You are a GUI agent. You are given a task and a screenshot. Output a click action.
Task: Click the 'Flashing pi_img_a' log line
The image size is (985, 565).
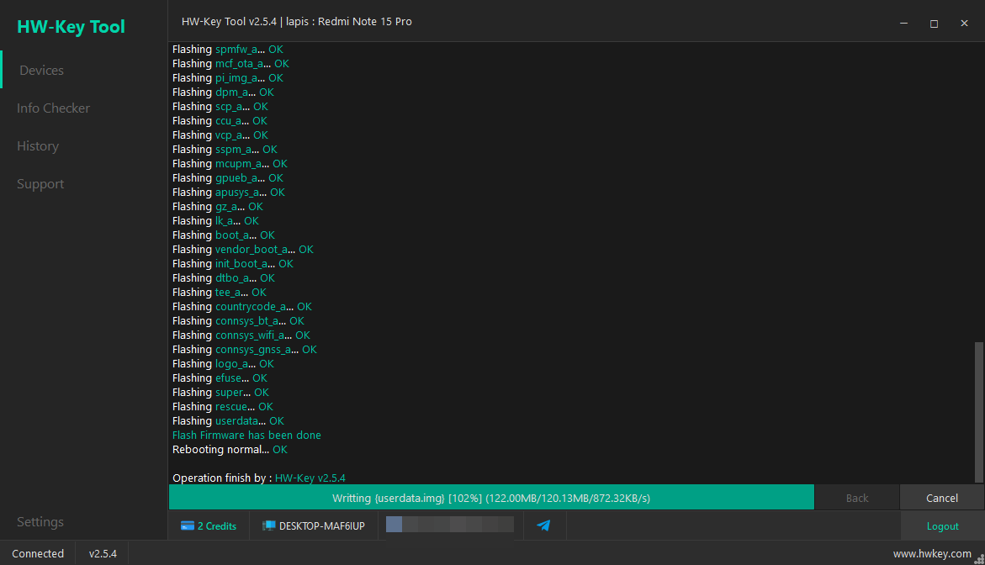(227, 78)
